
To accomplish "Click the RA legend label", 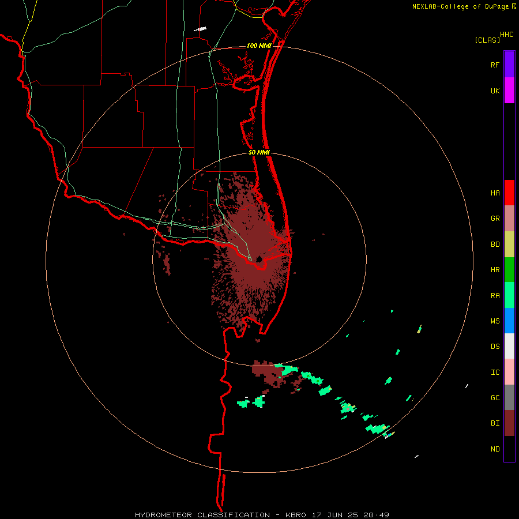I will click(x=495, y=296).
